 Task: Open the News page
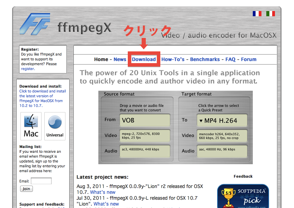[120, 59]
